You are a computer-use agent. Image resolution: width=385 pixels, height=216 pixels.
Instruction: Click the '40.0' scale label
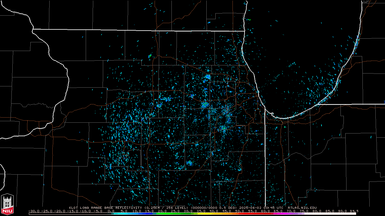[214, 211]
